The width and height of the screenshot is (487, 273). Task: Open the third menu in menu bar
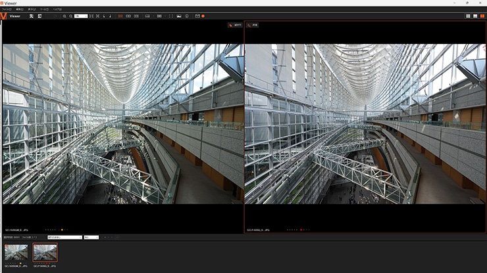[x=32, y=10]
